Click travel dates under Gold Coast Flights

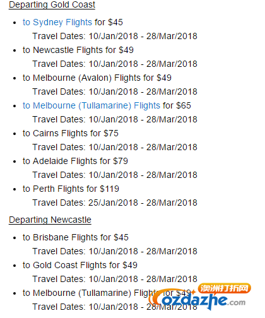[115, 279]
